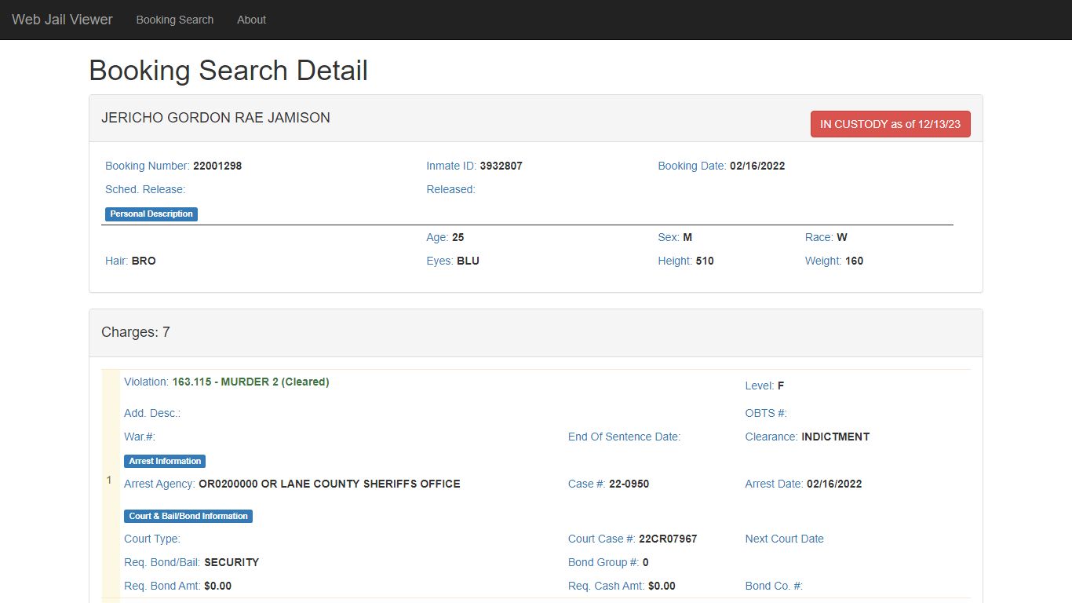Select hair value BRO
Screen dimensions: 1072x603
pyautogui.click(x=144, y=261)
